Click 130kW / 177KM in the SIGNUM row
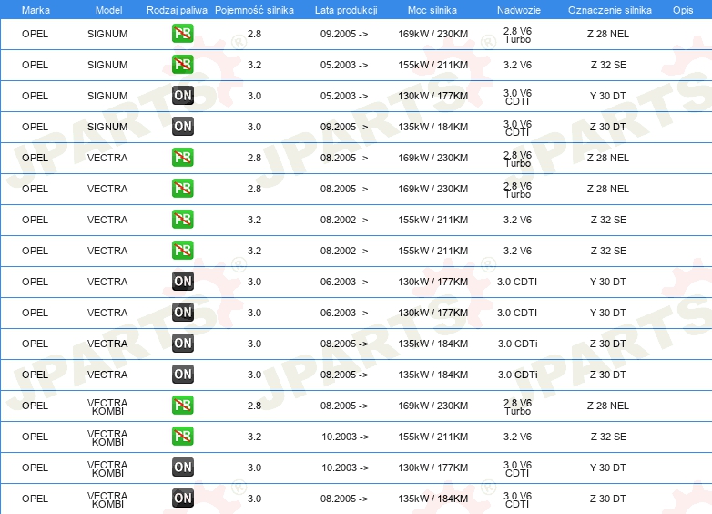 click(432, 96)
